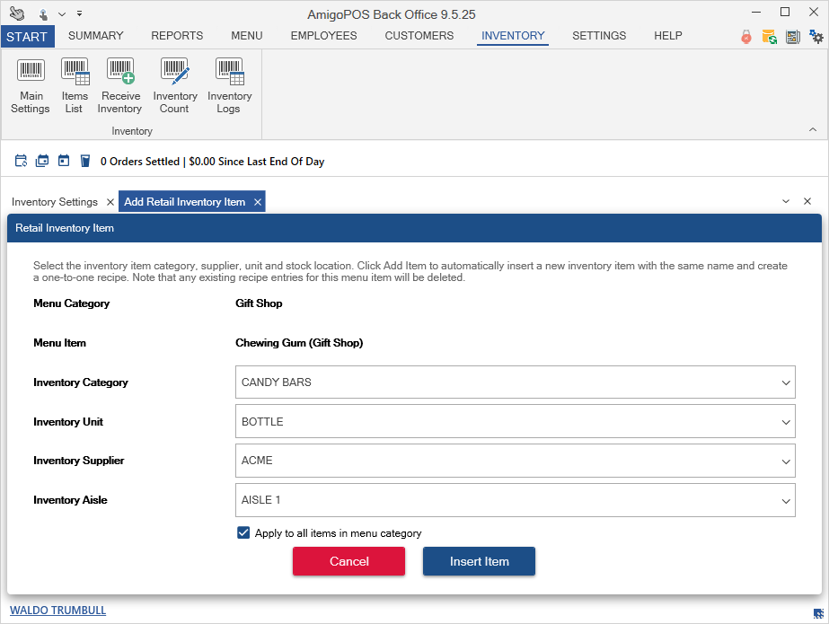Image resolution: width=829 pixels, height=624 pixels.
Task: Expand the Inventory Category dropdown
Action: tap(515, 382)
